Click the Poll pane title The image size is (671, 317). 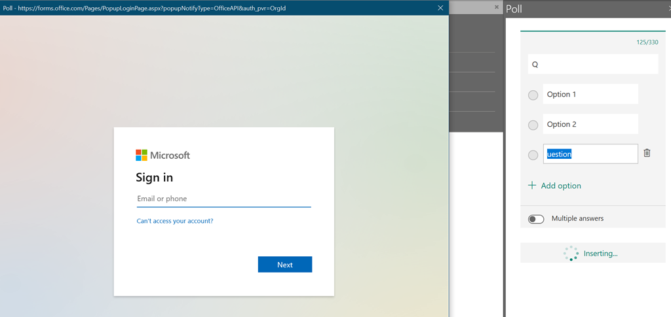coord(514,9)
